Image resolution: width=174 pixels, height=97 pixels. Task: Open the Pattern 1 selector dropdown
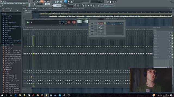tap(57, 5)
